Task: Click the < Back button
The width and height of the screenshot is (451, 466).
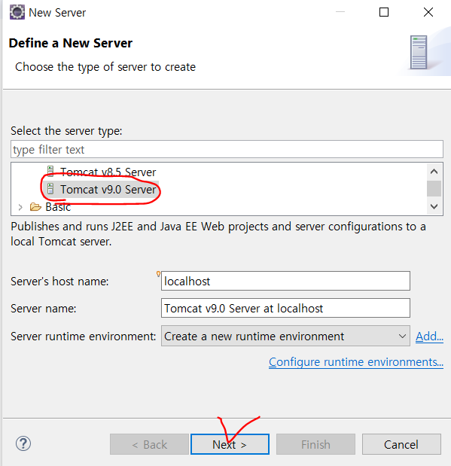Action: click(x=149, y=444)
